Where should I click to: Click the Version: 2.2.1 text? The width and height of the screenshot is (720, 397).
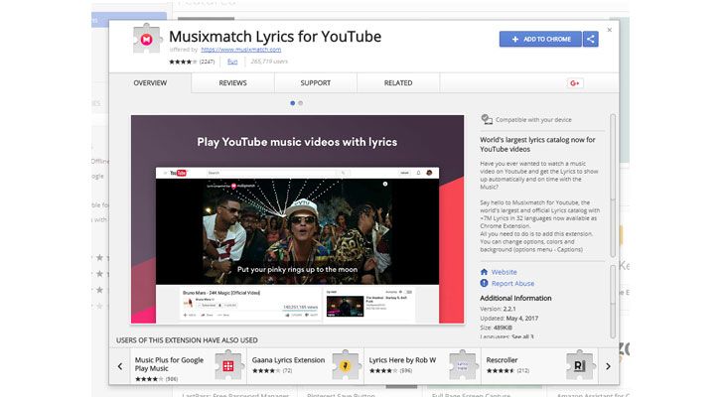point(498,309)
